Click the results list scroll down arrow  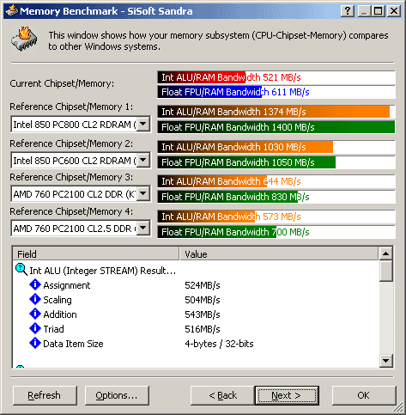(385, 361)
